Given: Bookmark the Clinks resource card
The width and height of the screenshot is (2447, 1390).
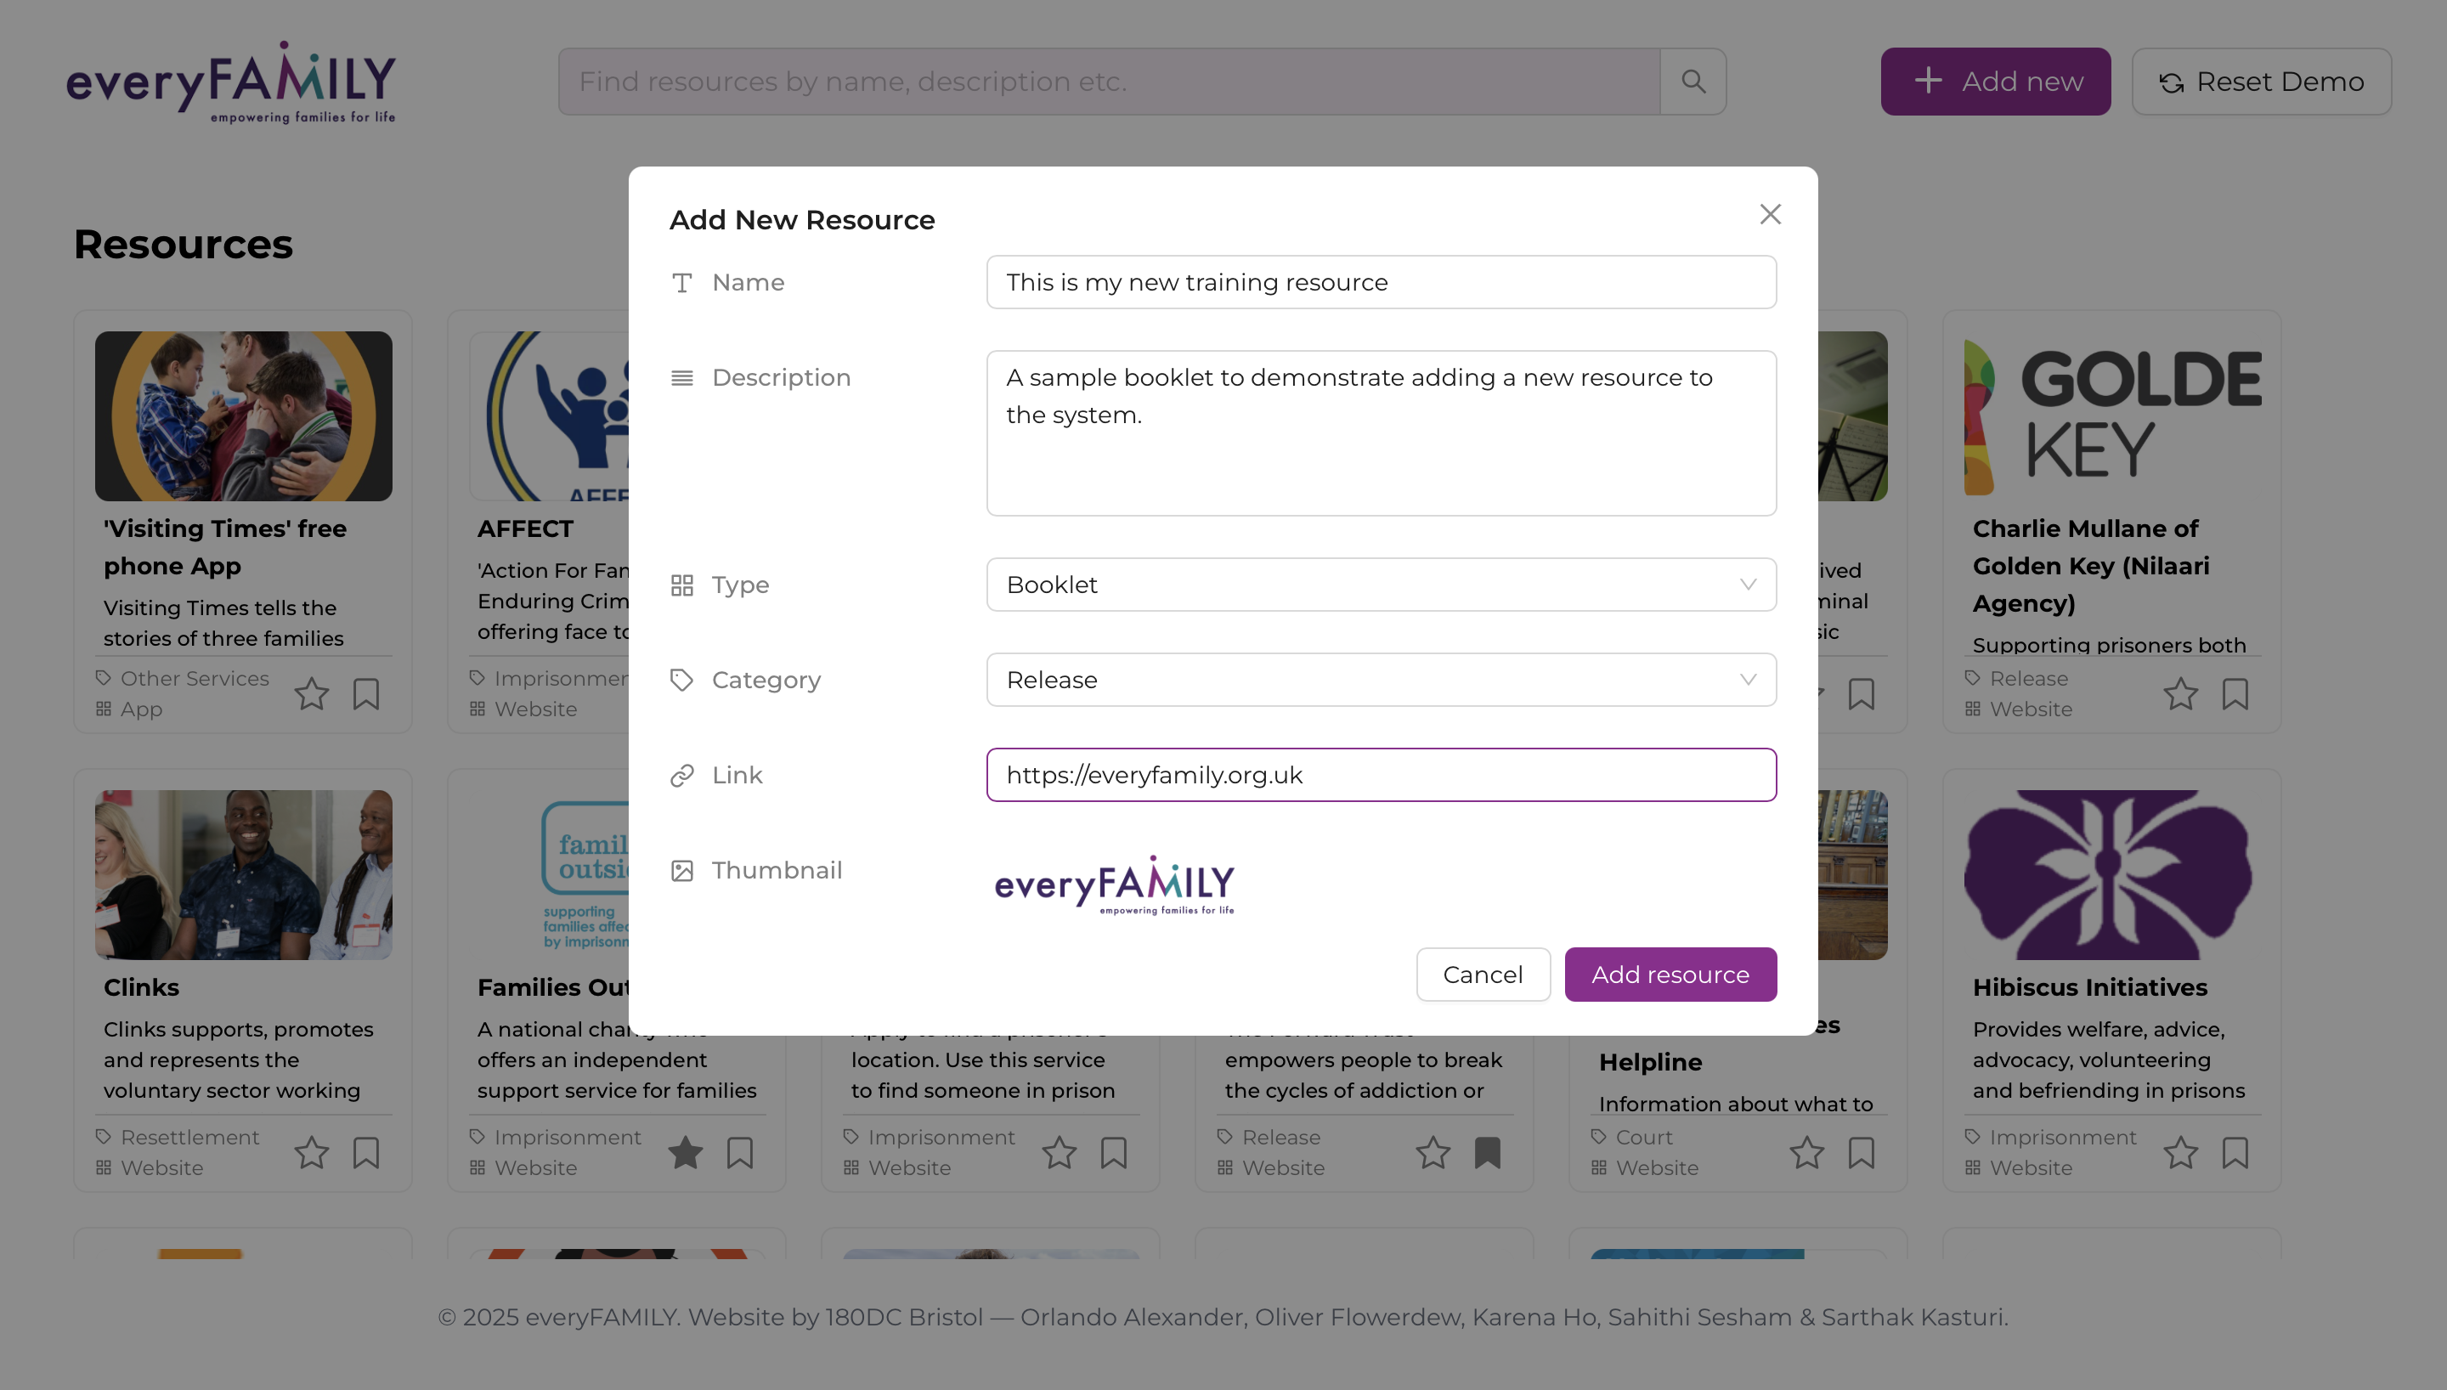Looking at the screenshot, I should point(366,1152).
